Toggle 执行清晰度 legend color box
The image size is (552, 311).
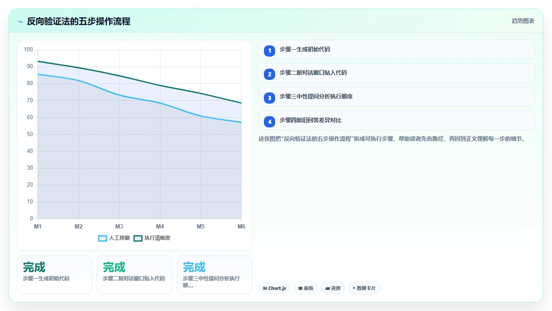[138, 238]
